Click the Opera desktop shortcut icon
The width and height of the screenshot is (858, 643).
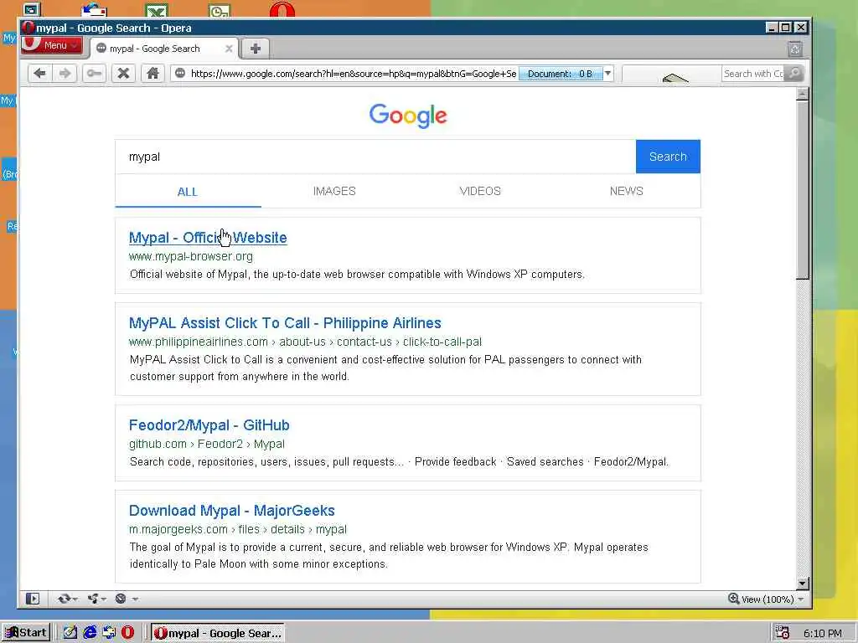pyautogui.click(x=282, y=9)
